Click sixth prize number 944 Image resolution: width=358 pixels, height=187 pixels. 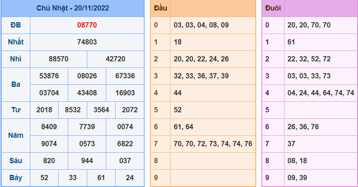click(87, 161)
